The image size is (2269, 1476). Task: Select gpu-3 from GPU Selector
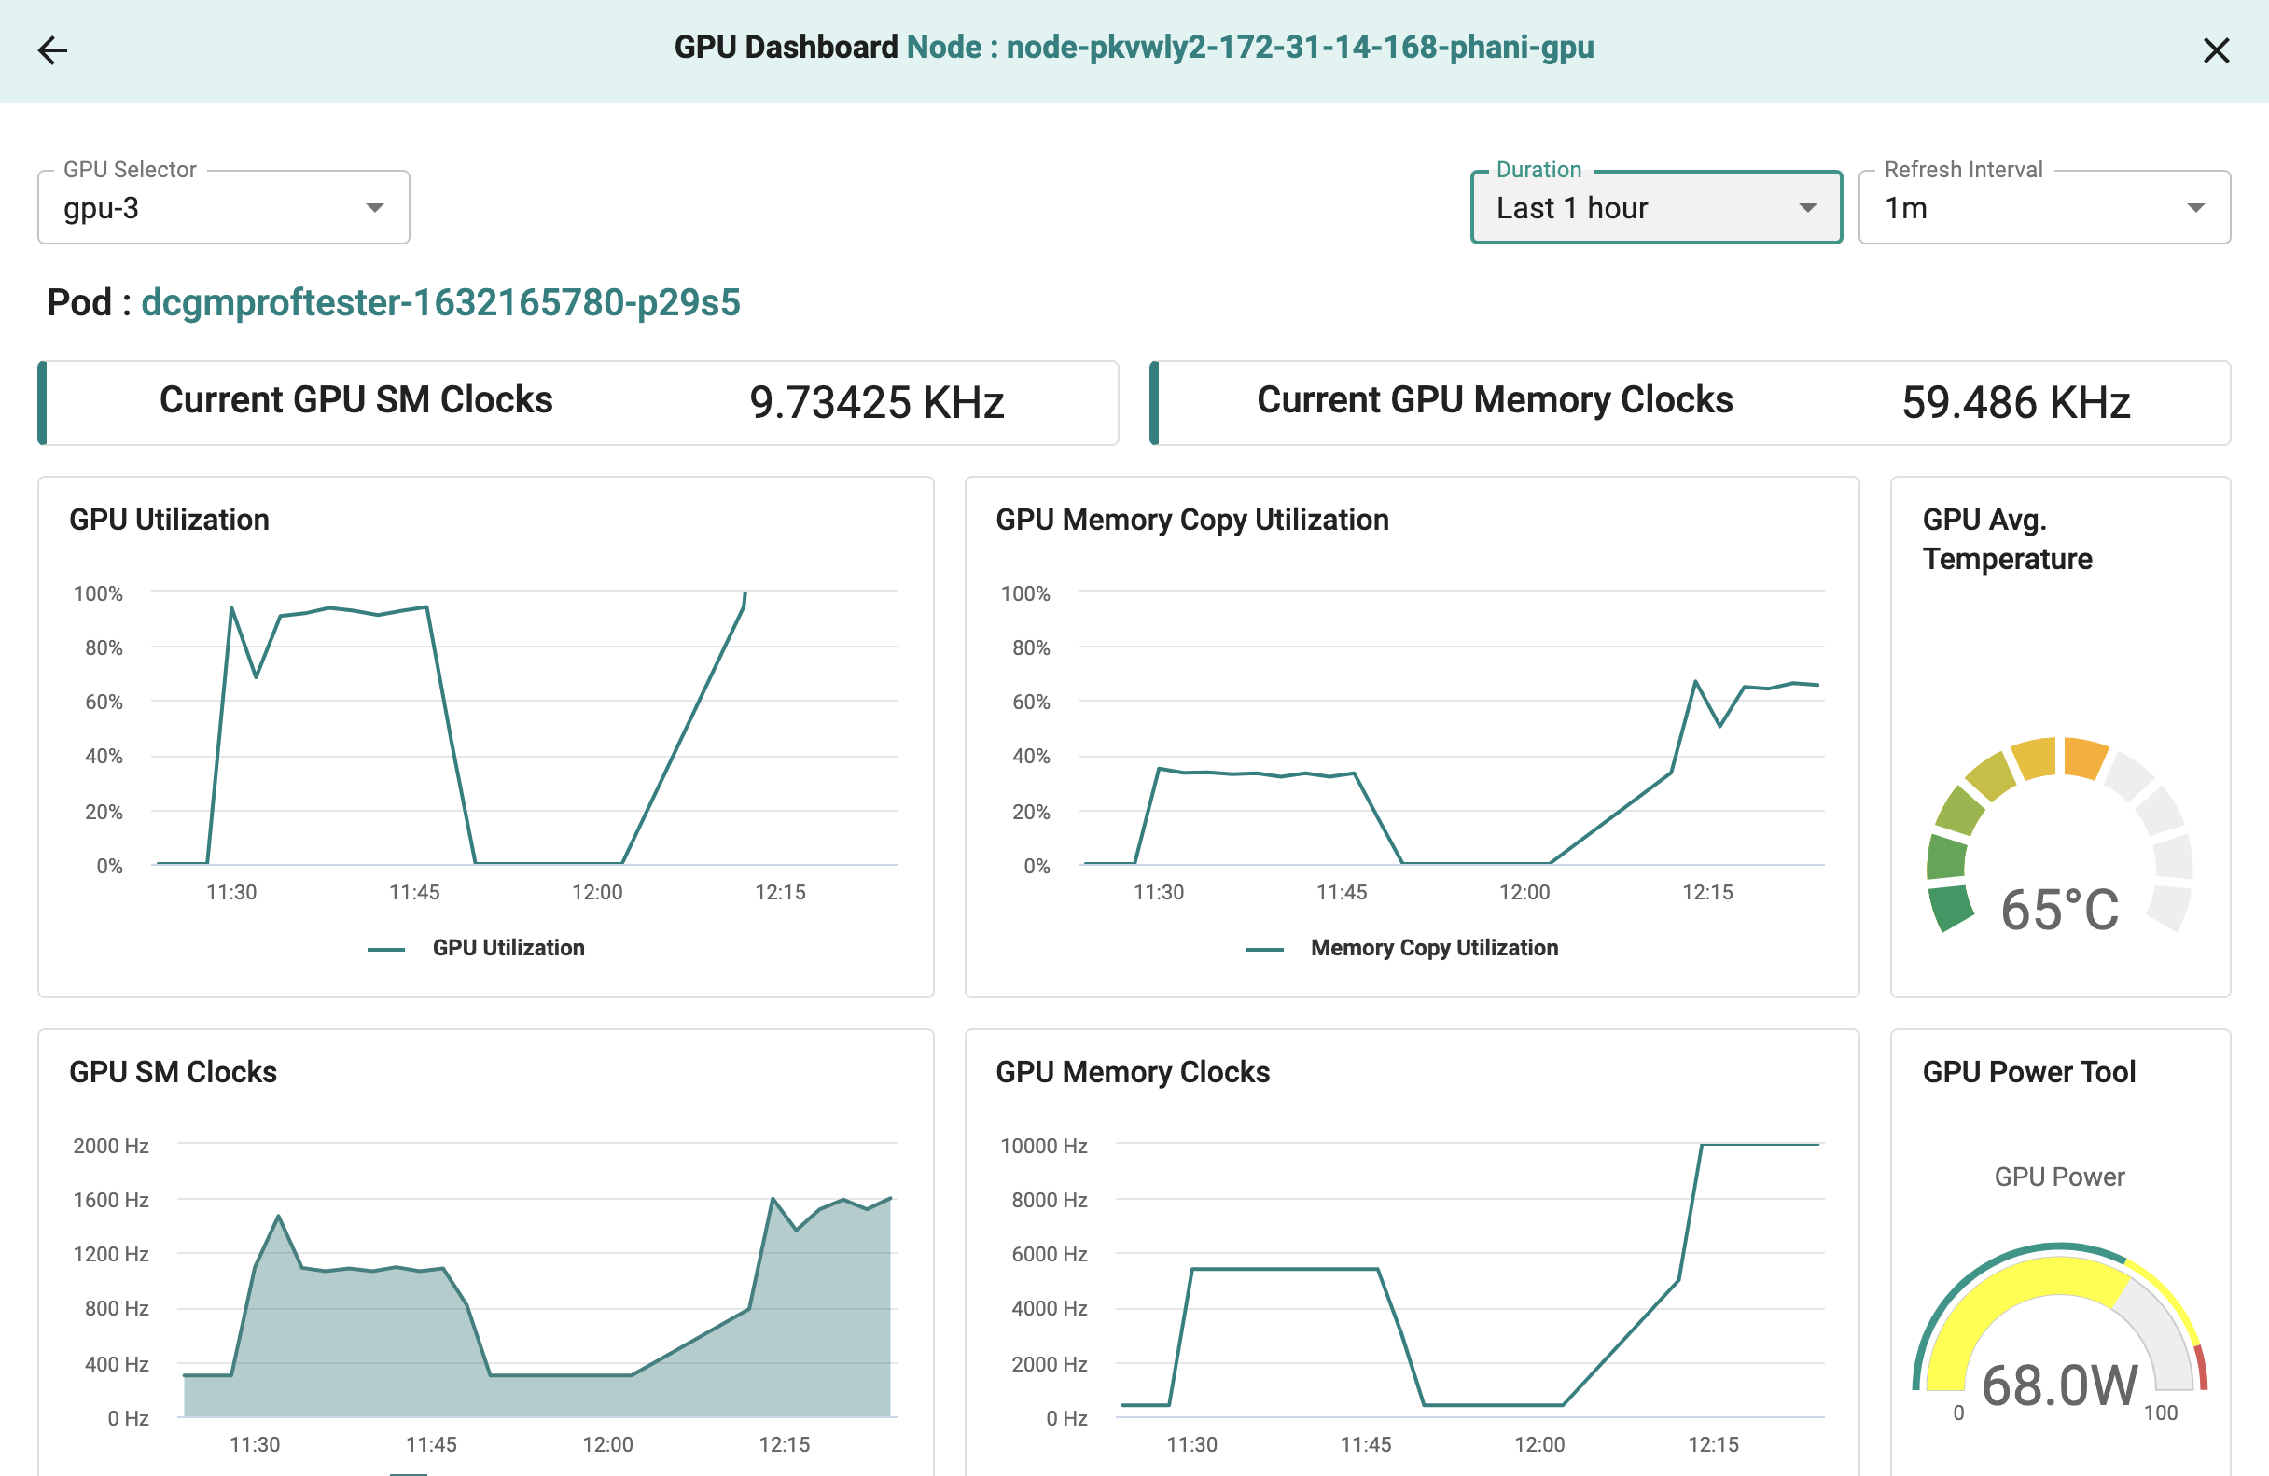tap(223, 207)
